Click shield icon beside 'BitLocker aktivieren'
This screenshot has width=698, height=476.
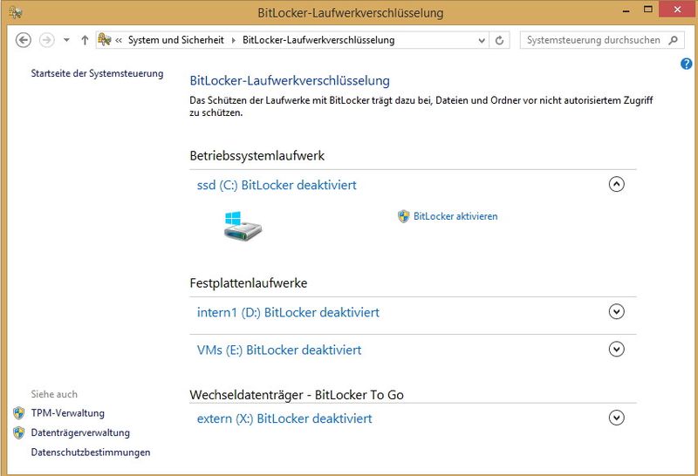coord(403,217)
